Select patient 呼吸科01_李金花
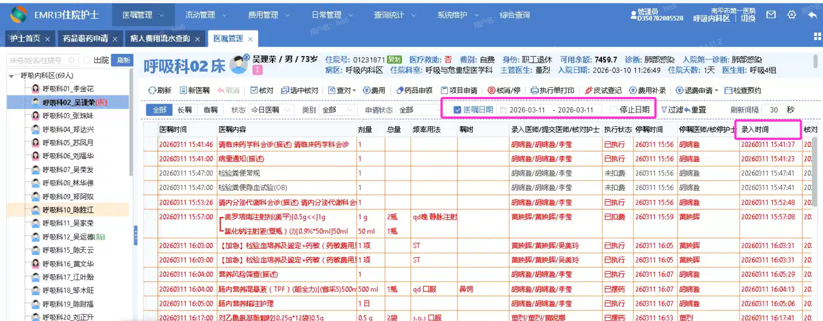The image size is (823, 321). pyautogui.click(x=68, y=89)
